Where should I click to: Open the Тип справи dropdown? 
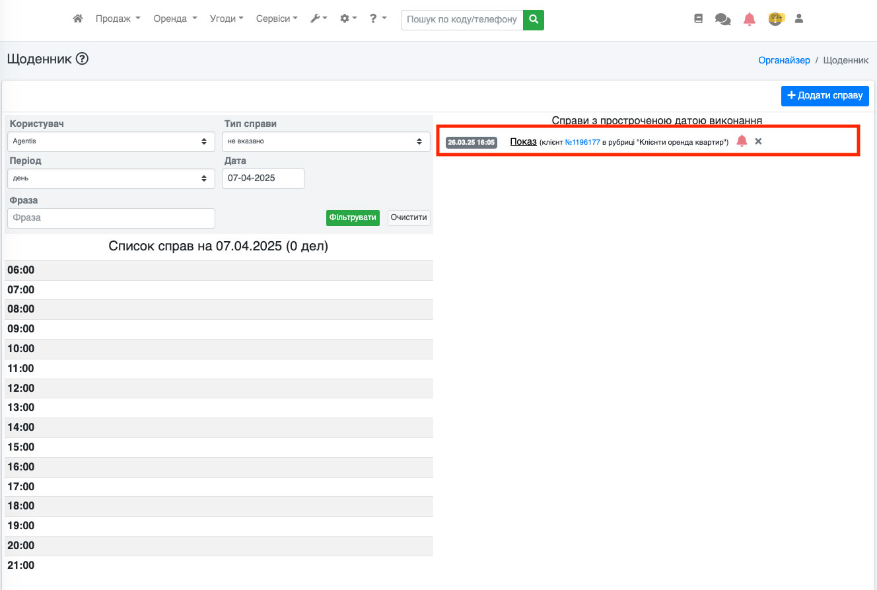[326, 141]
